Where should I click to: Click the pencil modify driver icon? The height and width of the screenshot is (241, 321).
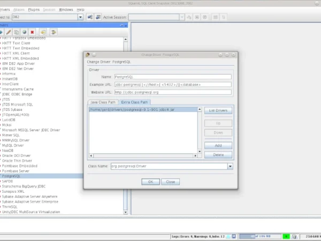9,32
